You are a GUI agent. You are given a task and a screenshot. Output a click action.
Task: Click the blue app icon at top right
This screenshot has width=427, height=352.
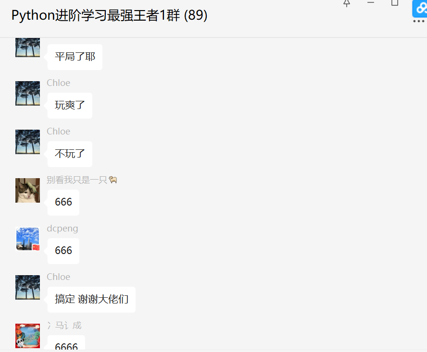pyautogui.click(x=420, y=9)
